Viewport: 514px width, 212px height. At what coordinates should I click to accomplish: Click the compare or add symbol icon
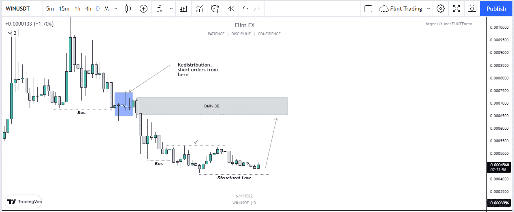click(143, 9)
